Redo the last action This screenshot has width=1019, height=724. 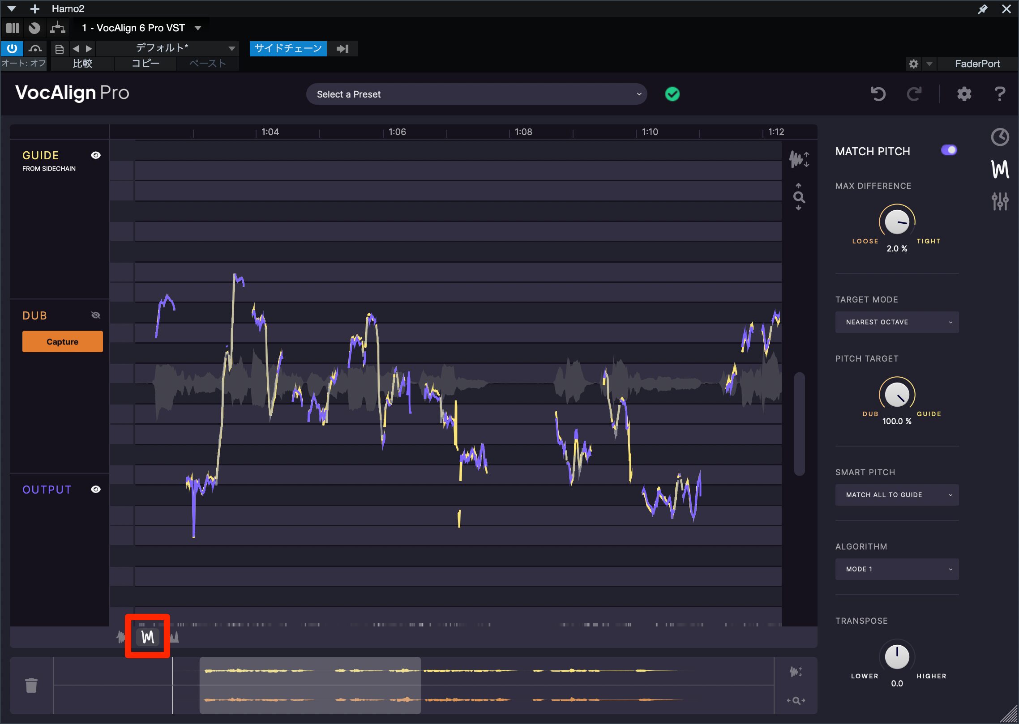pyautogui.click(x=914, y=94)
